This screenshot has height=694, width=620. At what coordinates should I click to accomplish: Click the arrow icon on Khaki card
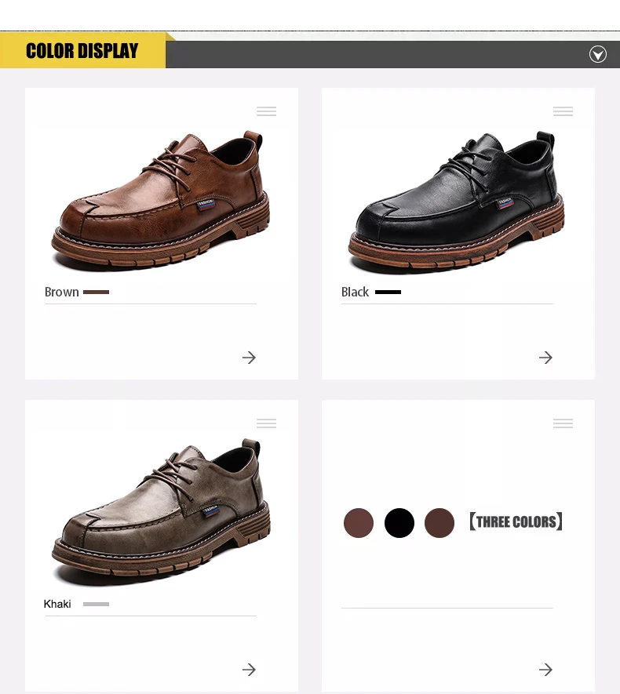249,670
